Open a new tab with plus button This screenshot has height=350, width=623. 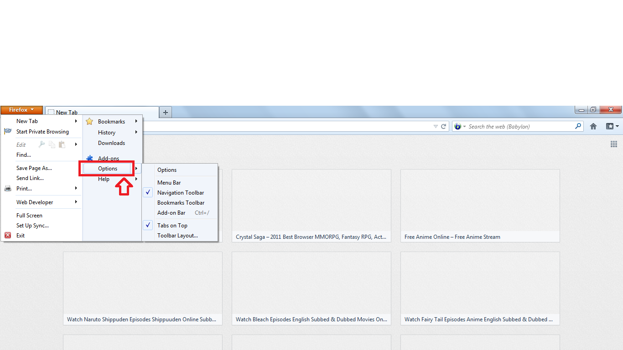coord(166,113)
